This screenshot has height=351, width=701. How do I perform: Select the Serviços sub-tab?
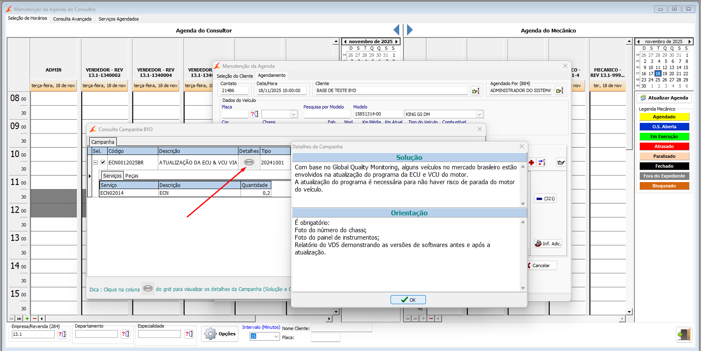tap(112, 175)
